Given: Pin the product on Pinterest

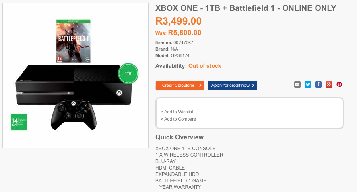Looking at the screenshot, I should pos(339,84).
